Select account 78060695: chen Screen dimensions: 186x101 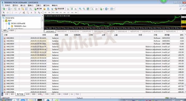[x=20, y=26]
